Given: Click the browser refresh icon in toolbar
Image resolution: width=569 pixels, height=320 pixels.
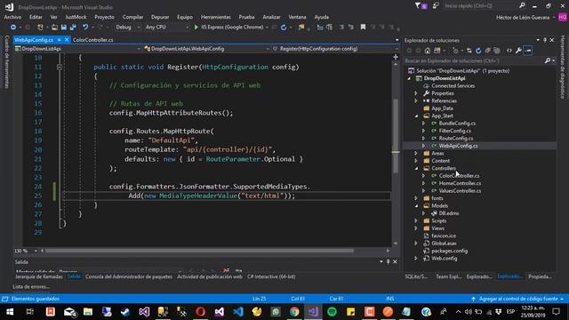Looking at the screenshot, I should pyautogui.click(x=284, y=28).
